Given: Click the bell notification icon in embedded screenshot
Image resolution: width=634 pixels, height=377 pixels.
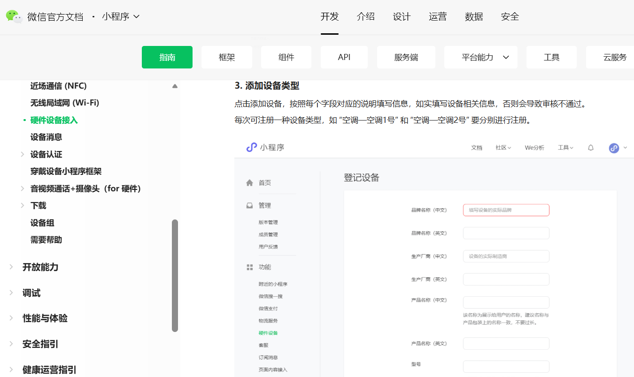Looking at the screenshot, I should point(591,148).
